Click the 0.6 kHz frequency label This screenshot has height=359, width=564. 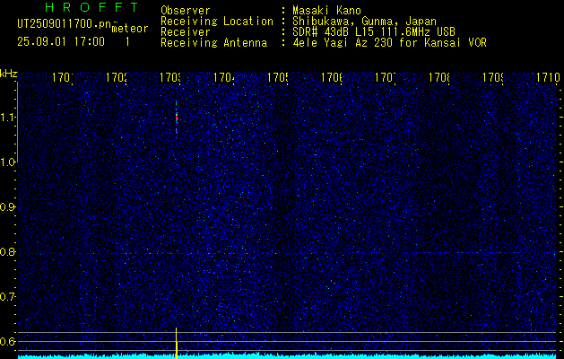(x=7, y=341)
